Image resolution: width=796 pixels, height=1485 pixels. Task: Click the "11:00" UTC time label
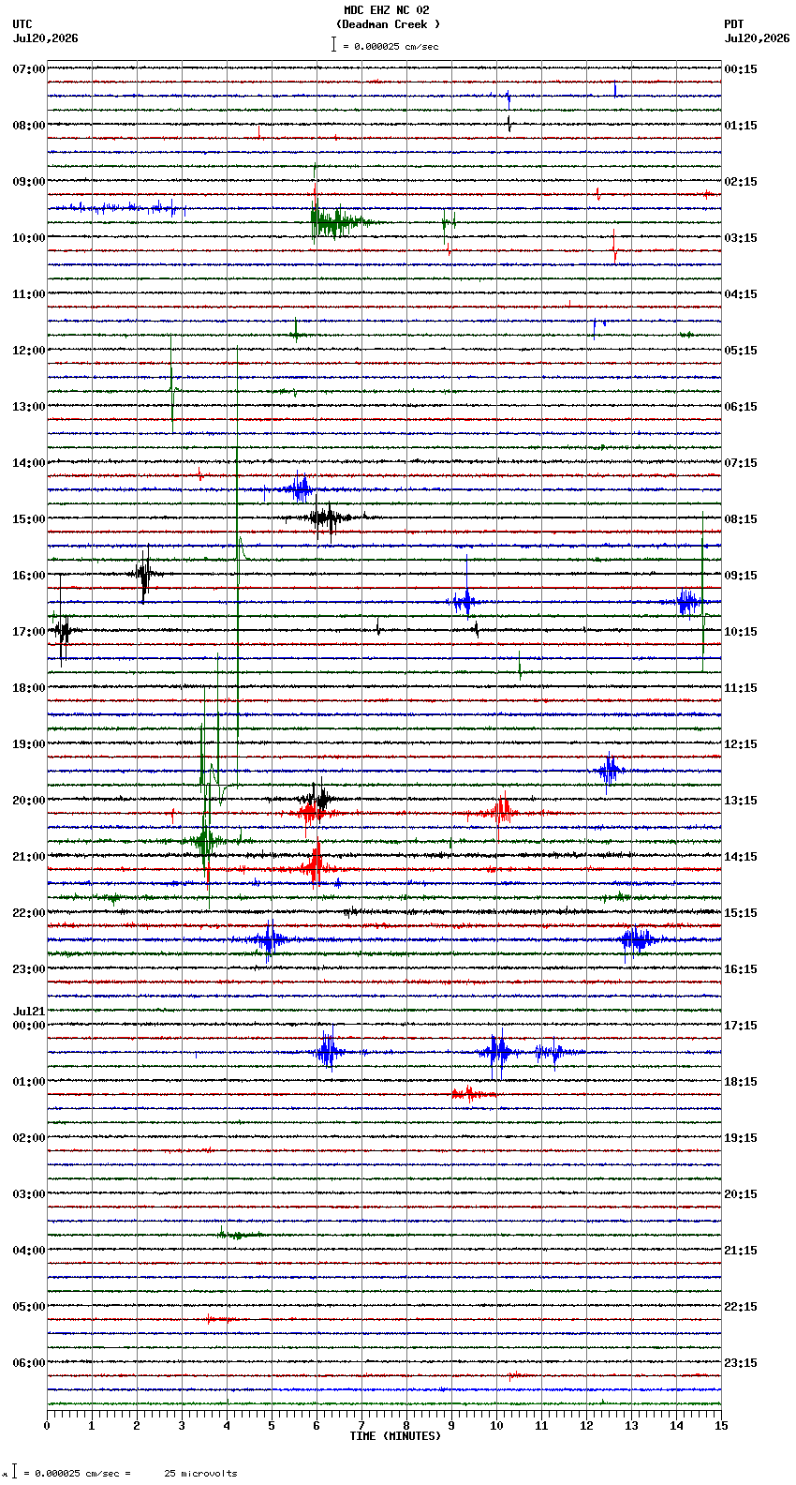point(29,294)
